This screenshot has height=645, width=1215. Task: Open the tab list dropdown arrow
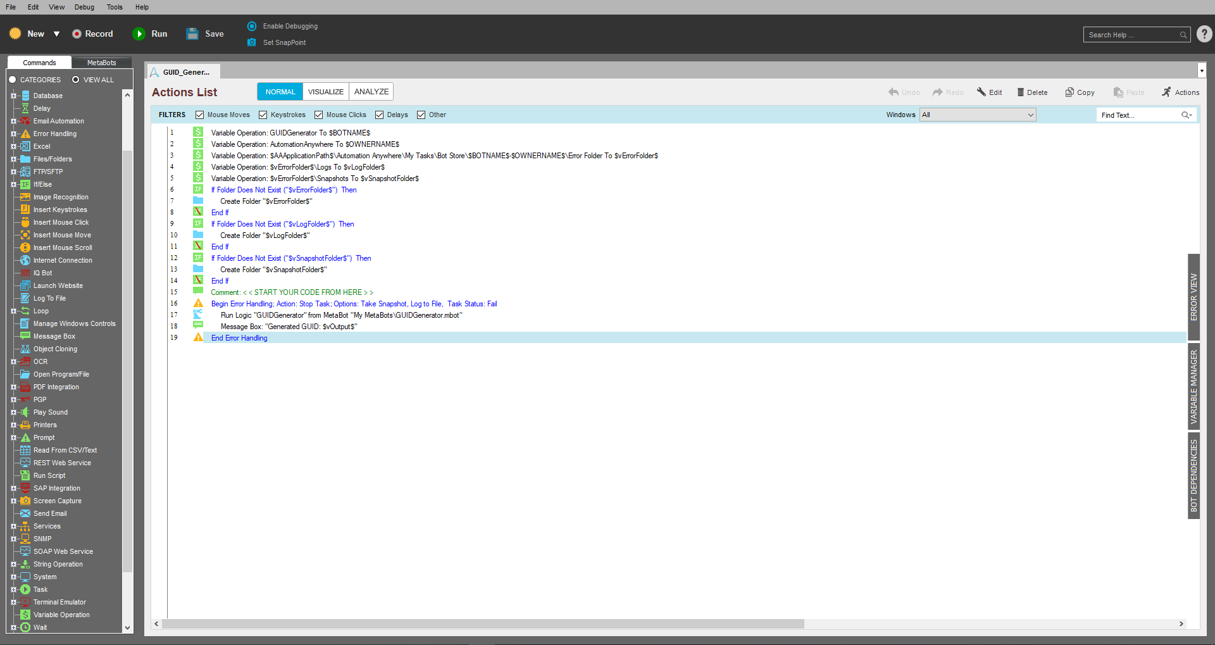click(x=1202, y=70)
